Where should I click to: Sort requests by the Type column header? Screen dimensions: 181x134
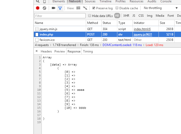click(125, 23)
